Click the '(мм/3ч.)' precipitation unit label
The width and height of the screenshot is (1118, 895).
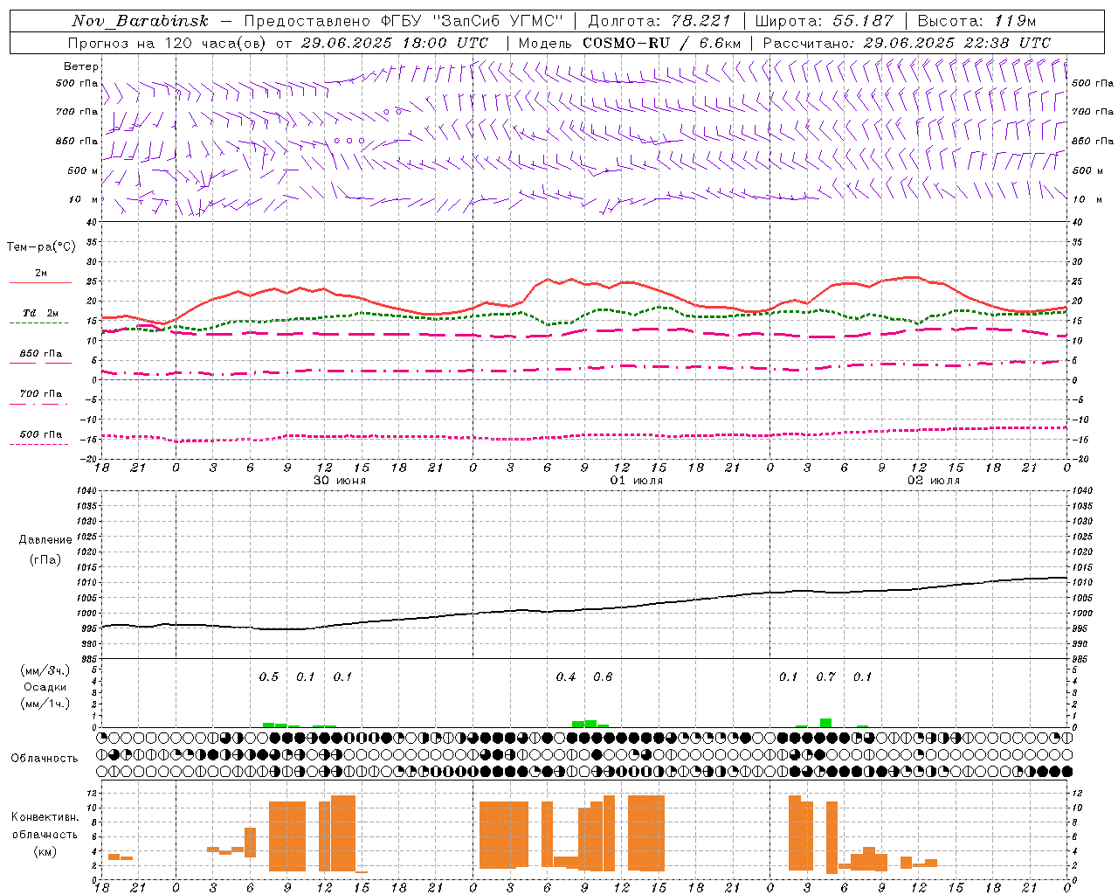click(45, 670)
